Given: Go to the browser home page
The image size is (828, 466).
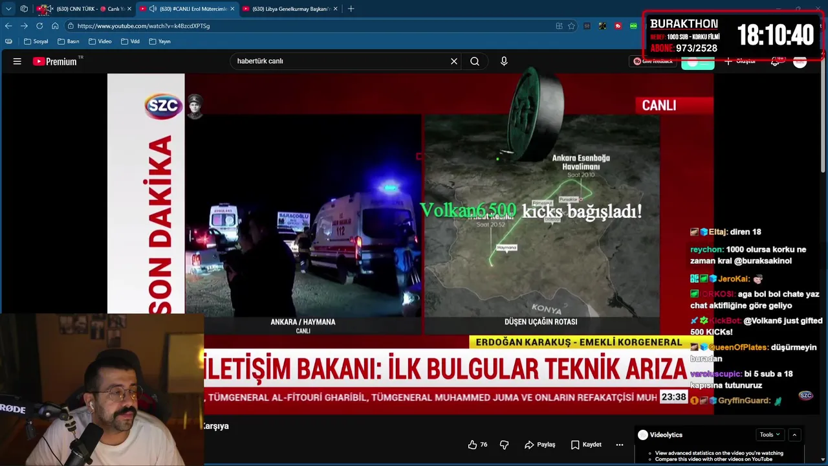Looking at the screenshot, I should pyautogui.click(x=55, y=26).
